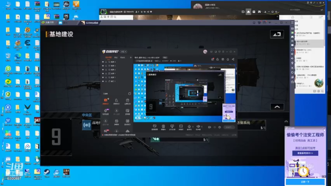
Task: Expand the game's upward chevron panel
Action: tap(277, 107)
